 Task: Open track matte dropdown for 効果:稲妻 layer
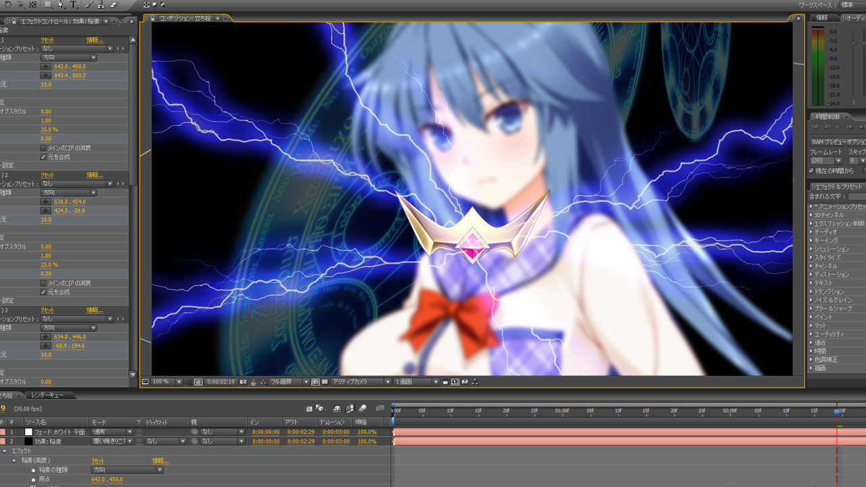click(x=166, y=441)
